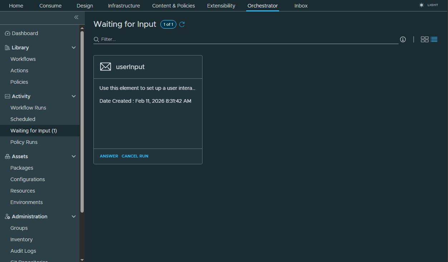Click the Library book icon in sidebar
The width and height of the screenshot is (448, 262).
pyautogui.click(x=7, y=47)
